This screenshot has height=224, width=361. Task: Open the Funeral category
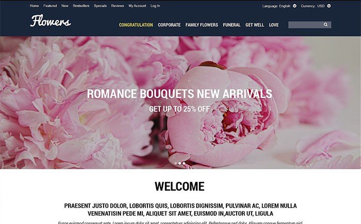[232, 25]
